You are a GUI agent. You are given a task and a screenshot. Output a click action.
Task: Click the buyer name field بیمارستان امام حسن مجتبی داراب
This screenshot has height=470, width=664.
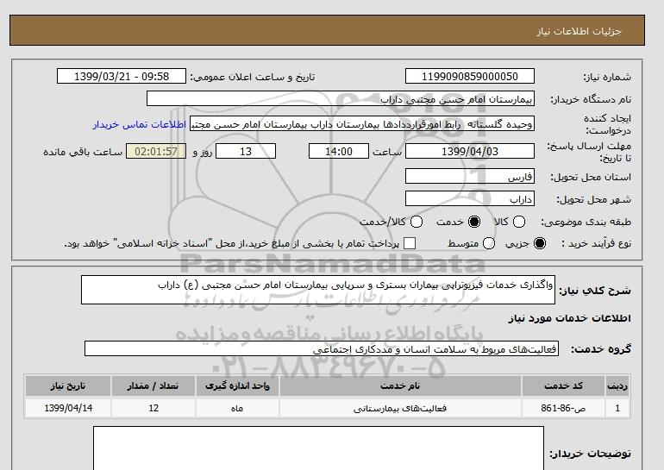[341, 98]
